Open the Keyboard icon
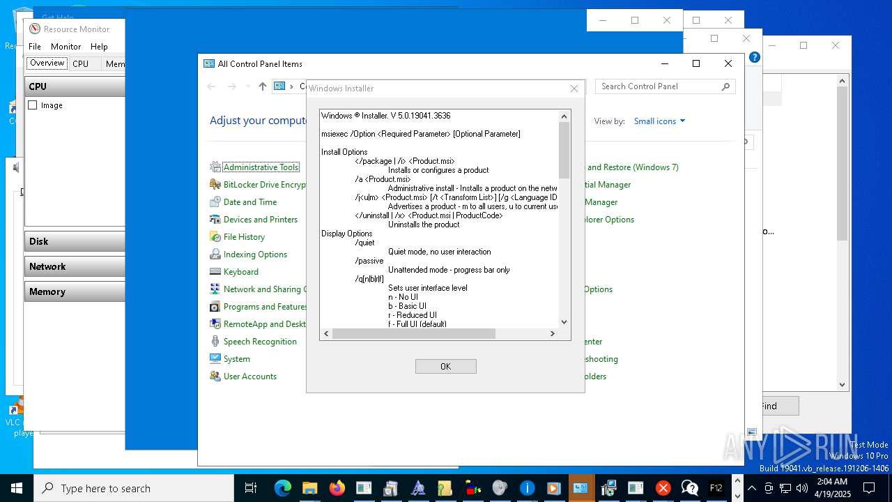The width and height of the screenshot is (892, 502). tap(215, 272)
